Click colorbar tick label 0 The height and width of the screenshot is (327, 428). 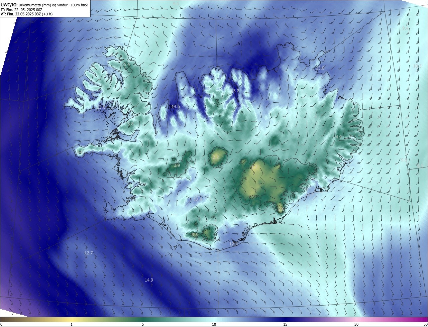[x=1, y=324]
